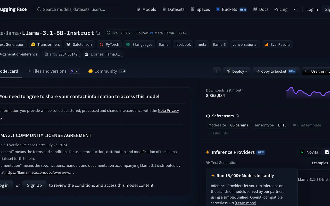Click the Community 394 count badge

[x=122, y=71]
